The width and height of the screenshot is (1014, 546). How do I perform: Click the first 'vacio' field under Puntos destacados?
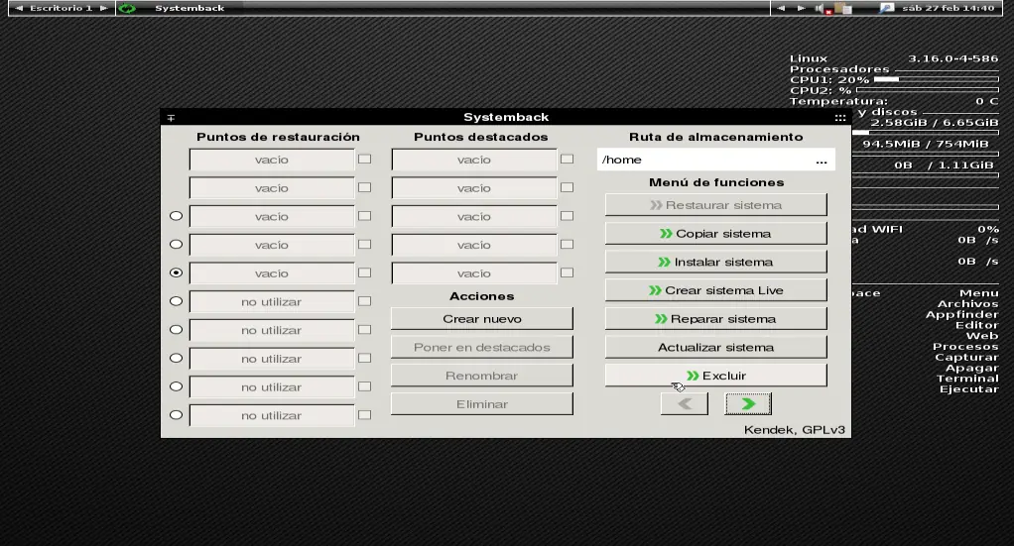point(474,160)
